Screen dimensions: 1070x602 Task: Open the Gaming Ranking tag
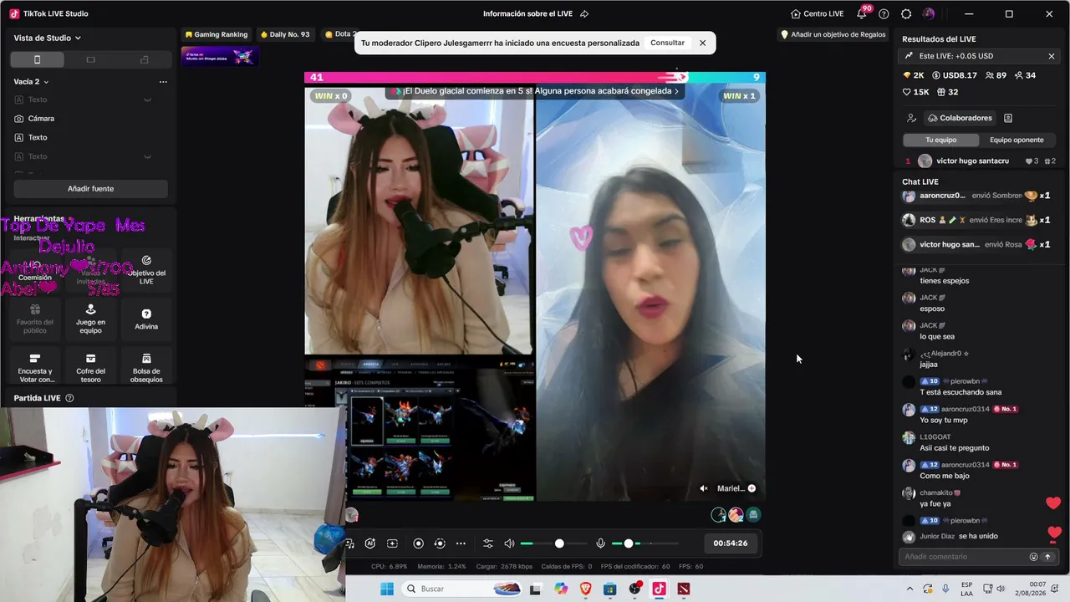(x=217, y=34)
